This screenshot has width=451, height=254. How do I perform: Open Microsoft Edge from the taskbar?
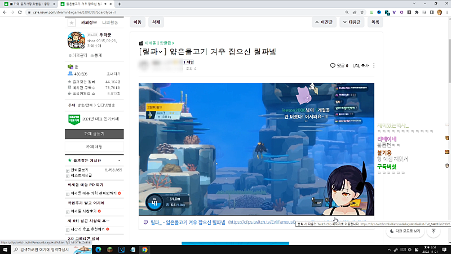pyautogui.click(x=97, y=249)
